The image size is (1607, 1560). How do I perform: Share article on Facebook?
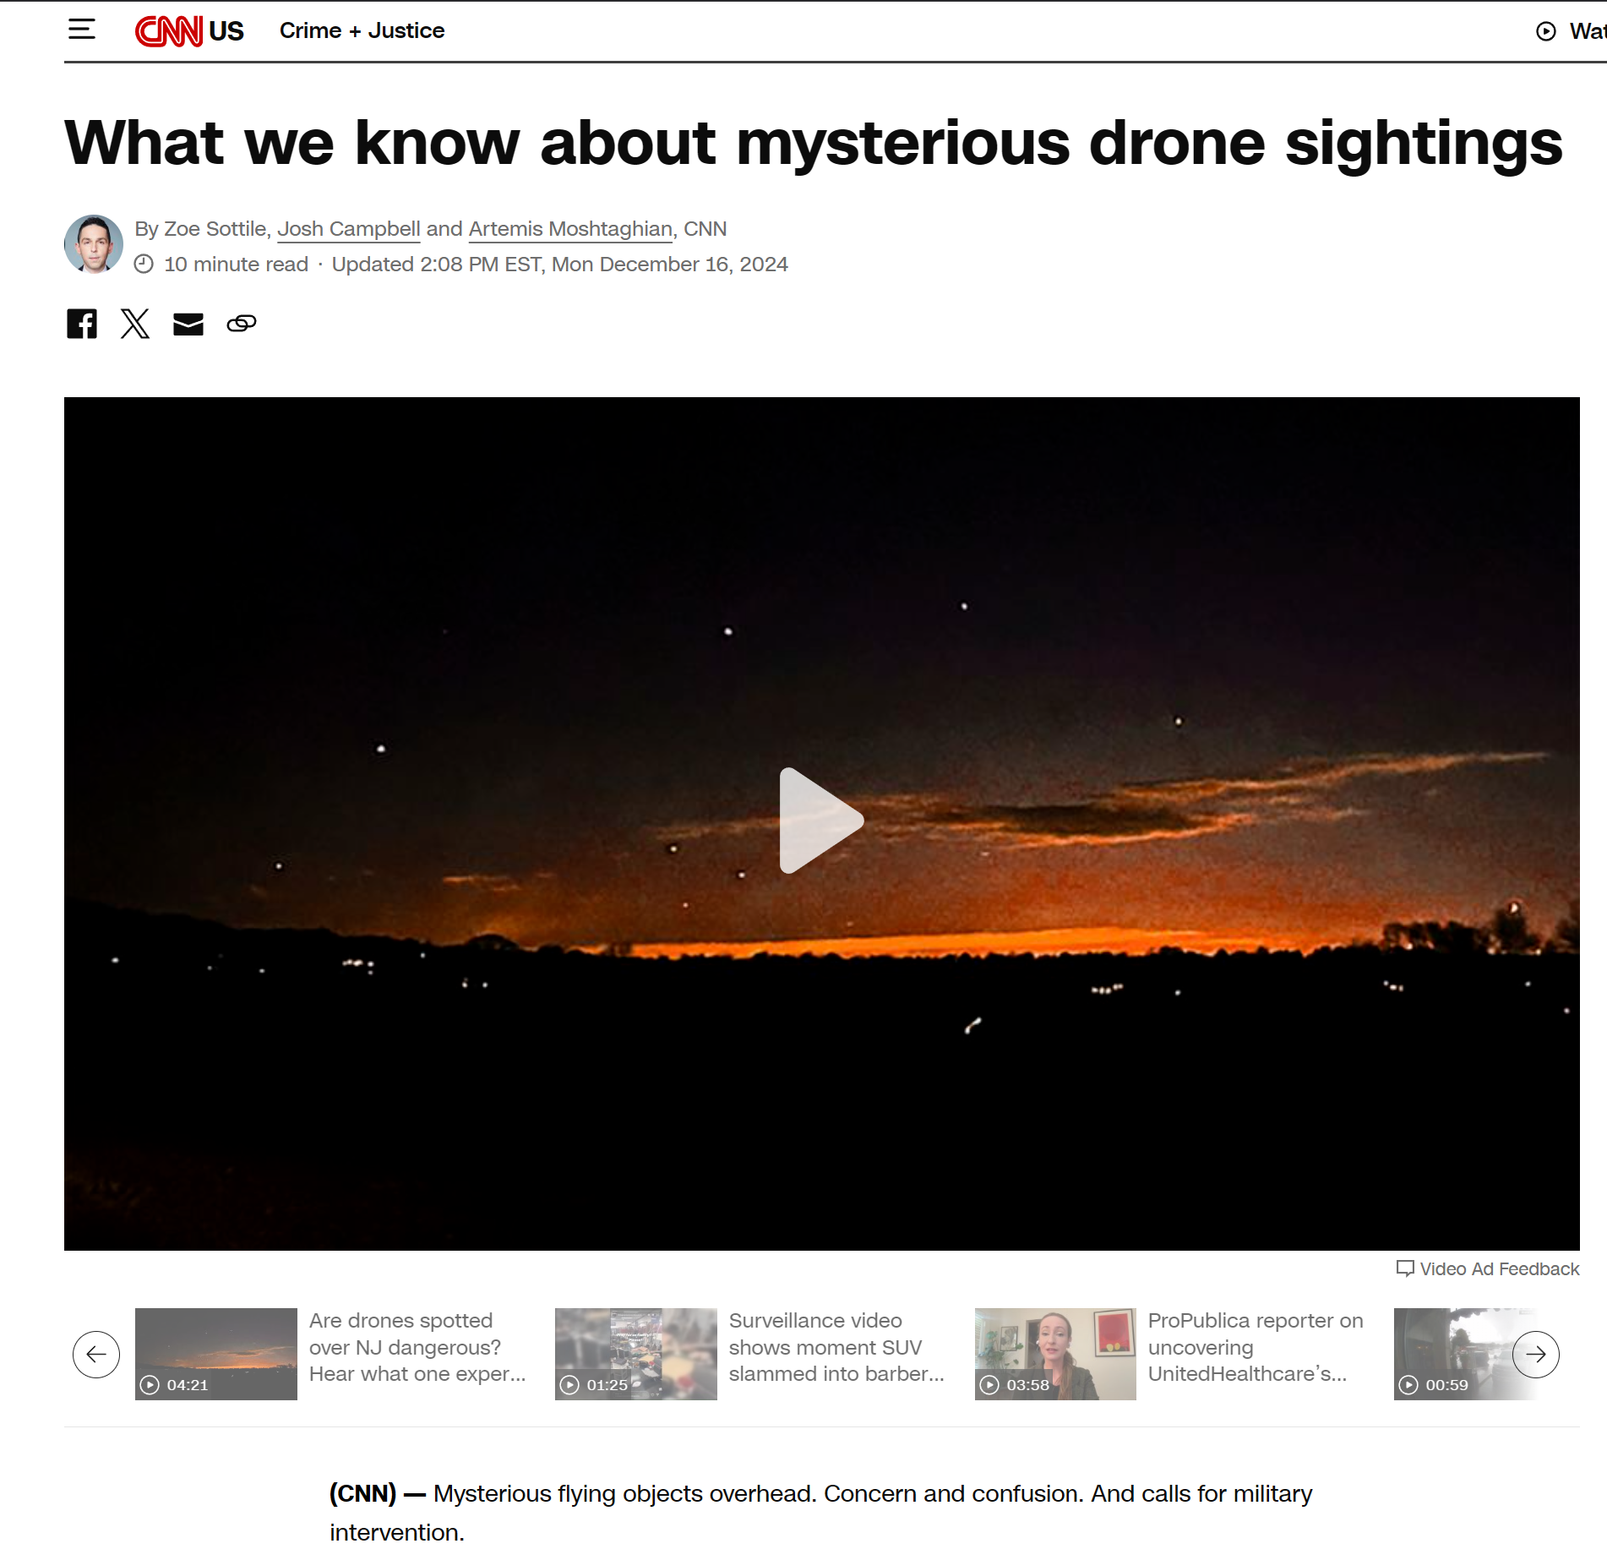[x=82, y=324]
